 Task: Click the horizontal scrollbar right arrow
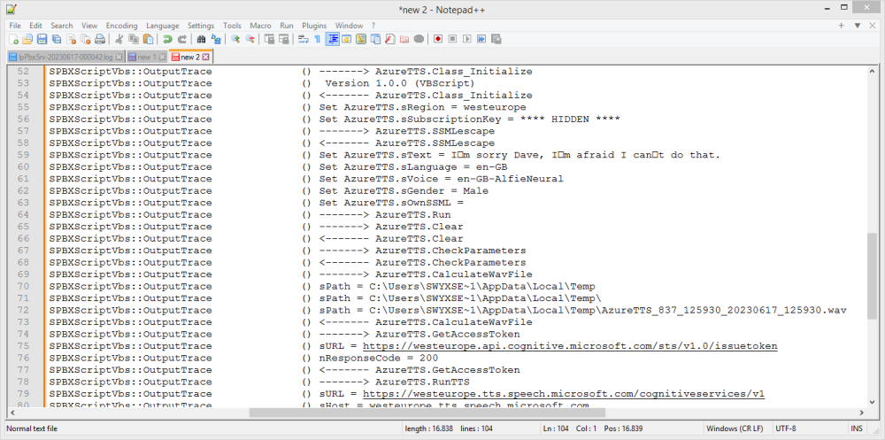click(861, 413)
